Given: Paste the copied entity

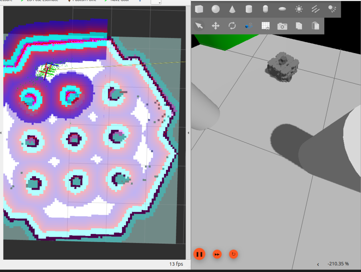Looking at the screenshot, I should click(x=315, y=26).
